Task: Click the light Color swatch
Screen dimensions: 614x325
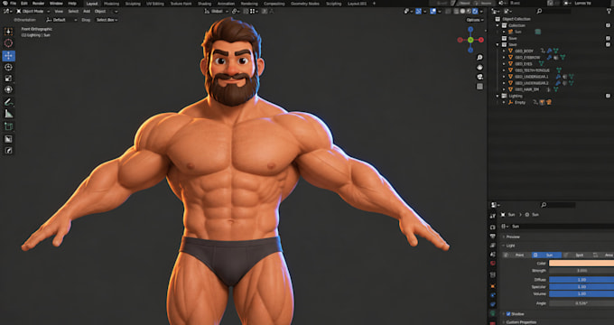Action: tap(581, 264)
